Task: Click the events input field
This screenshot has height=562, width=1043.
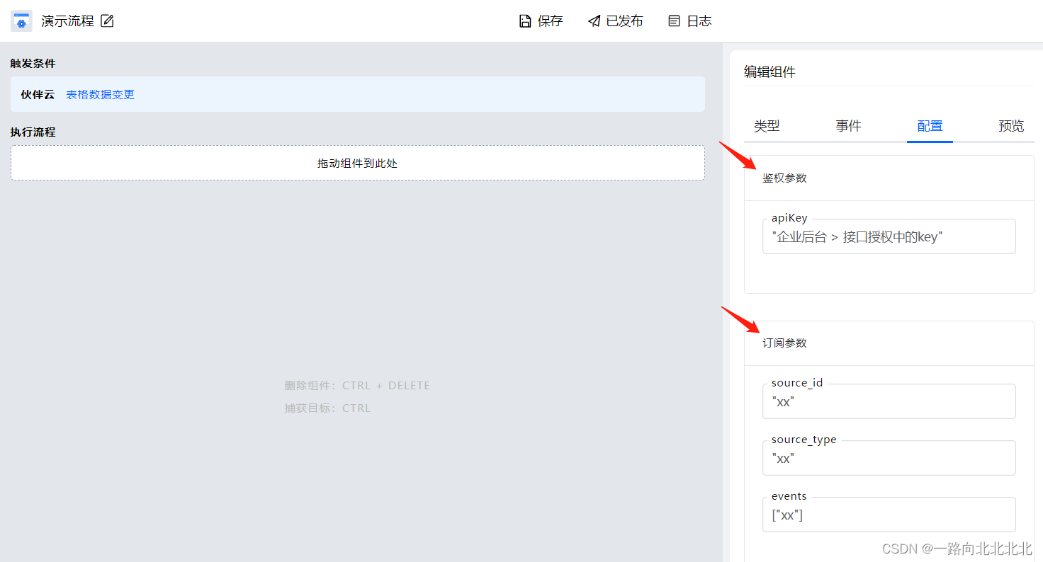Action: 889,515
